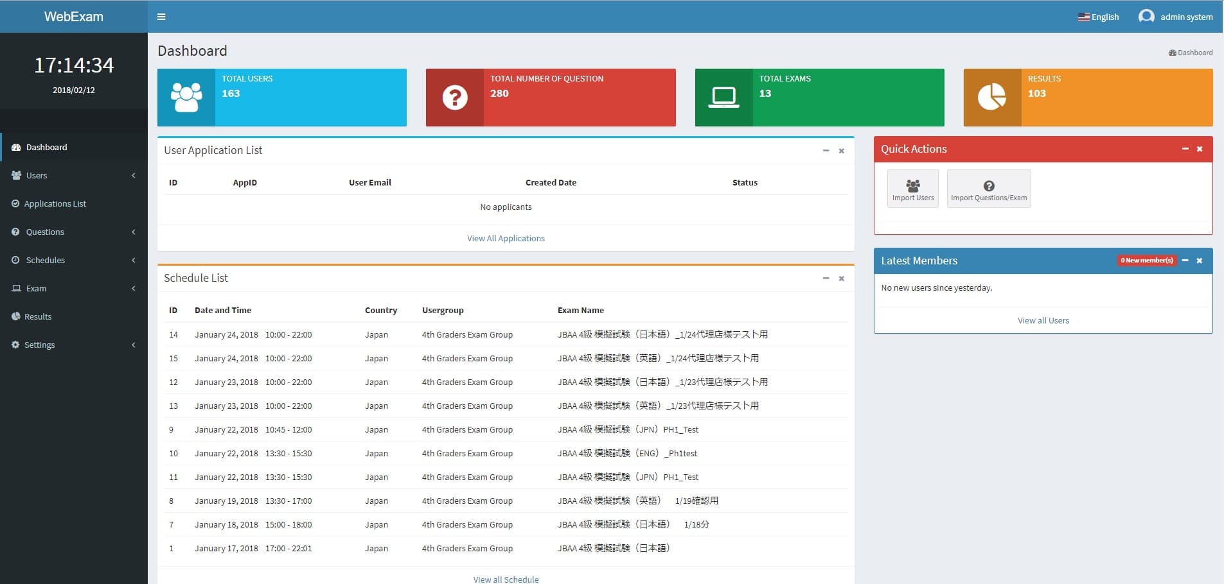Click Usergroup cell in schedule row 9
The height and width of the screenshot is (584, 1224).
pyautogui.click(x=467, y=429)
